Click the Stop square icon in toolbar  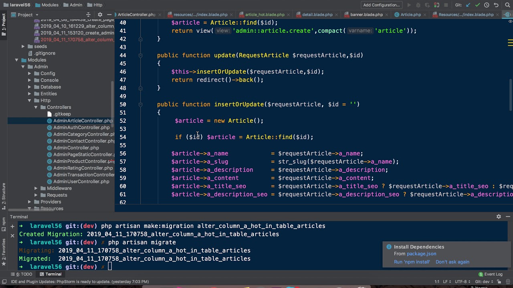[x=446, y=5]
